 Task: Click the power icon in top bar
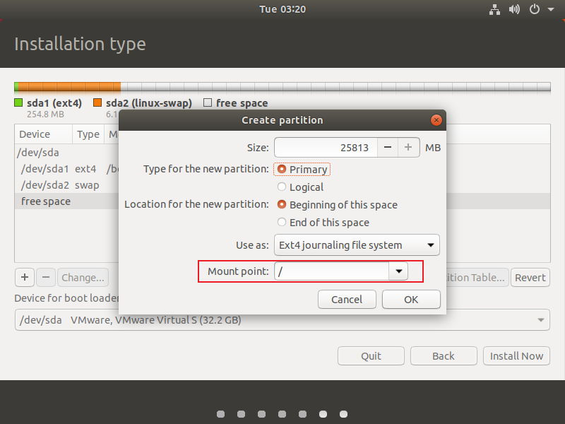pyautogui.click(x=535, y=9)
